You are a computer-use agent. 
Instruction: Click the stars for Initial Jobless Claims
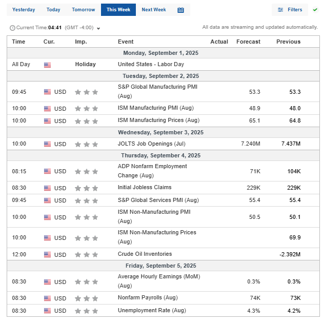[86, 188]
